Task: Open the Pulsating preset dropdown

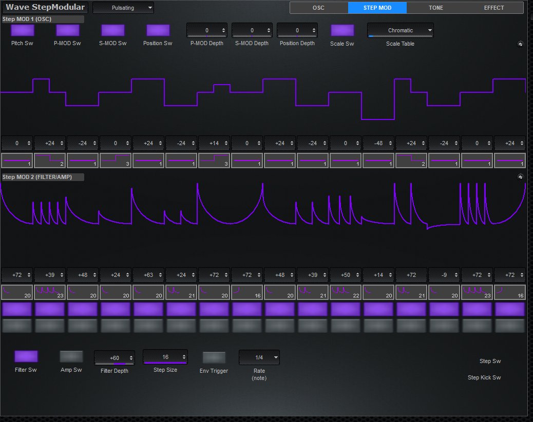Action: point(123,8)
